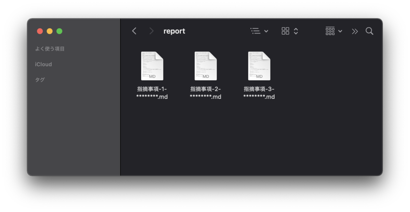Click the iCloud sidebar heading

click(43, 64)
